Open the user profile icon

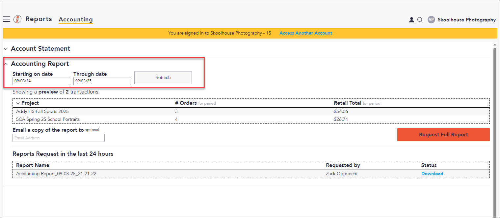(x=411, y=20)
